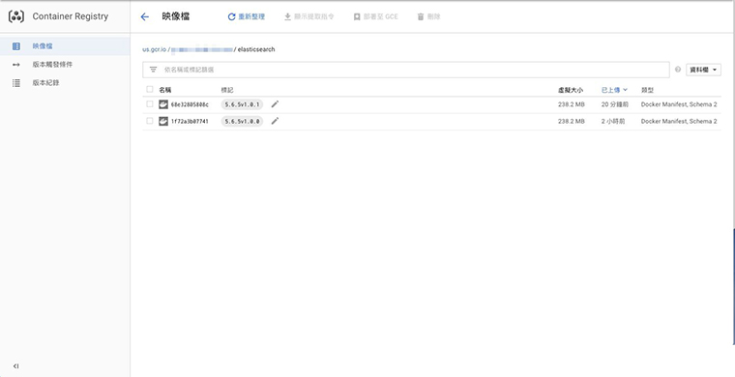Open 版本觸發條件 in the sidebar

pos(65,65)
